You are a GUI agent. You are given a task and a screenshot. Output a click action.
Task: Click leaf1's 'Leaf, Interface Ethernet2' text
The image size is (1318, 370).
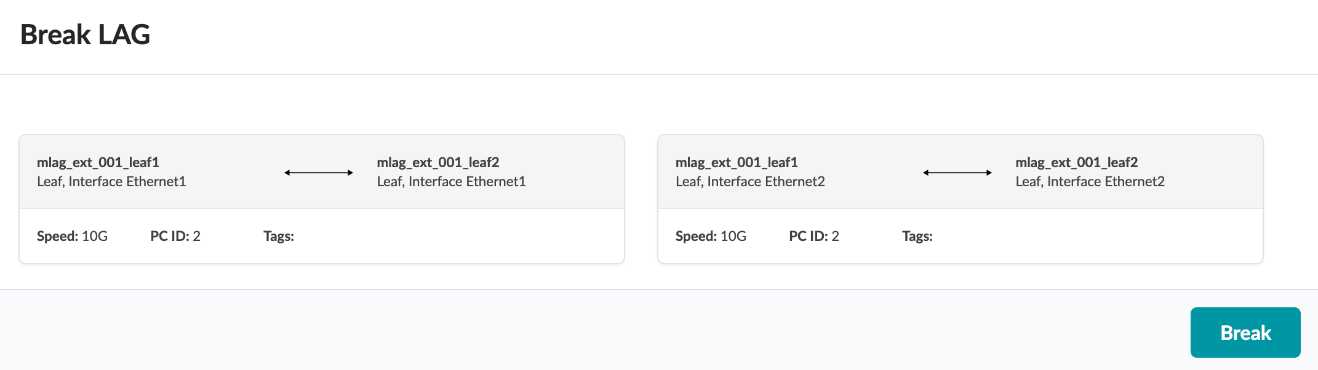tap(750, 181)
